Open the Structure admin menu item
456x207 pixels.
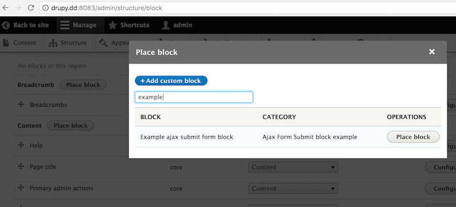(x=68, y=43)
